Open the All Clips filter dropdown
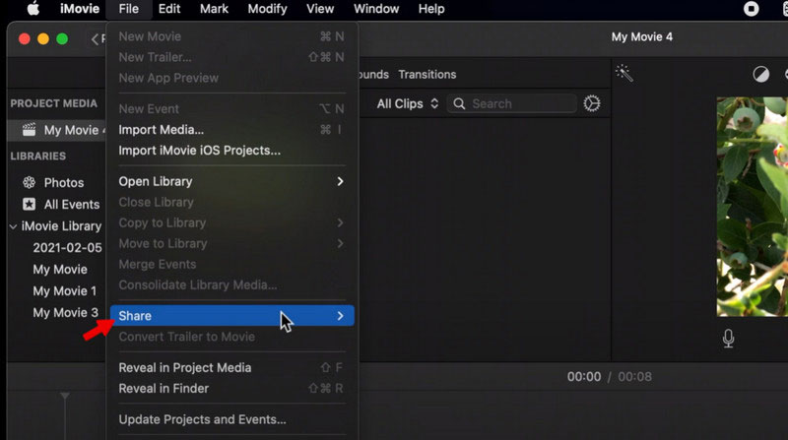Viewport: 788px width, 440px height. coord(408,103)
